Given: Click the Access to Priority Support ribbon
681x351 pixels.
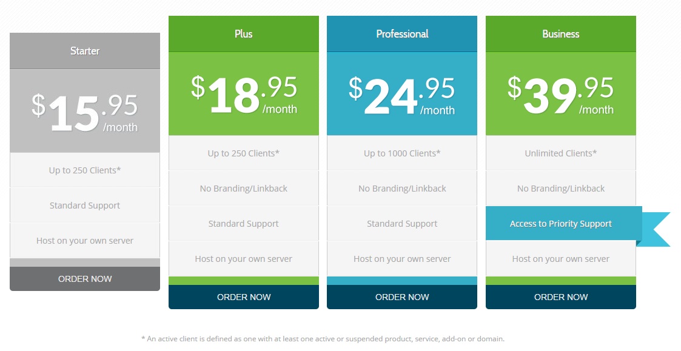Looking at the screenshot, I should [x=561, y=224].
